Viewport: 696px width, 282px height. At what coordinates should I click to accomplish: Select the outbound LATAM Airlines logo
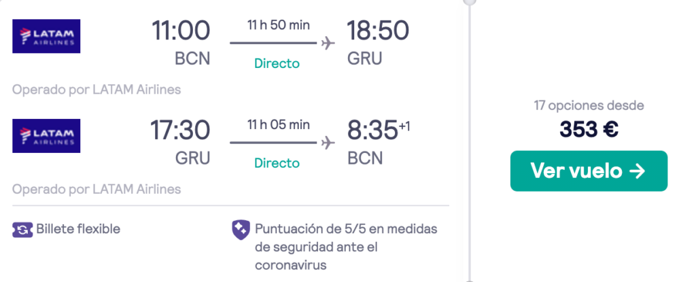coord(46,36)
